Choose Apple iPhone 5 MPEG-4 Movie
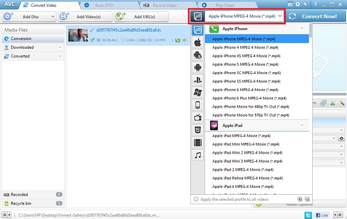Screen dimensions: 347x219 [257, 64]
